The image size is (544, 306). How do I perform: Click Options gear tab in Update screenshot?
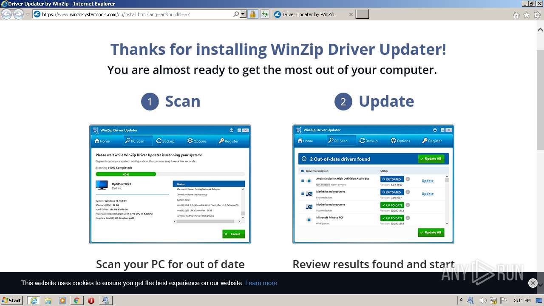(400, 141)
